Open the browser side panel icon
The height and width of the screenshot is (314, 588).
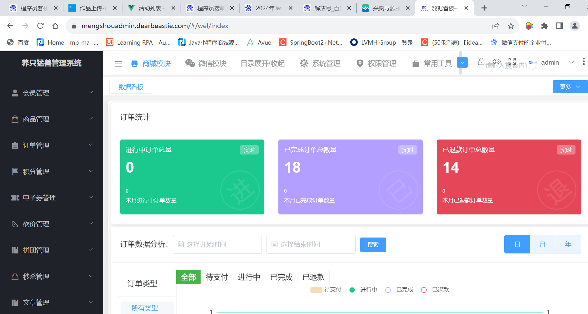pyautogui.click(x=560, y=26)
